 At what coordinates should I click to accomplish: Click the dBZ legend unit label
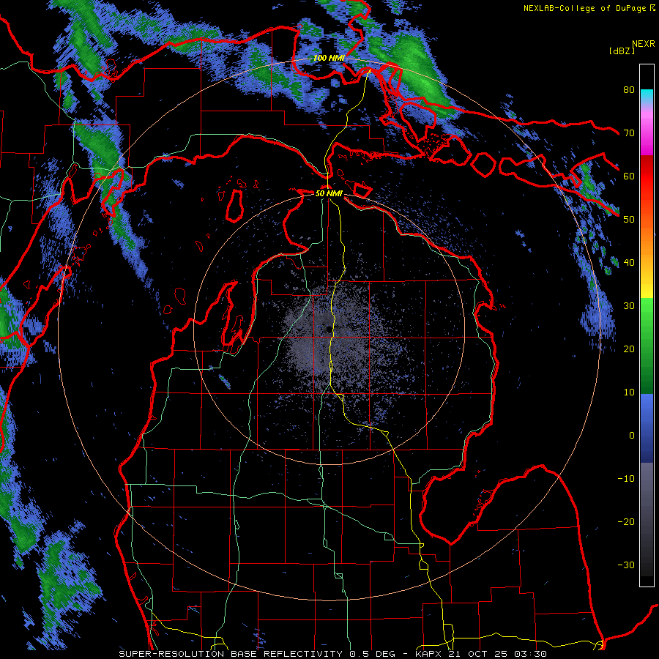[622, 51]
